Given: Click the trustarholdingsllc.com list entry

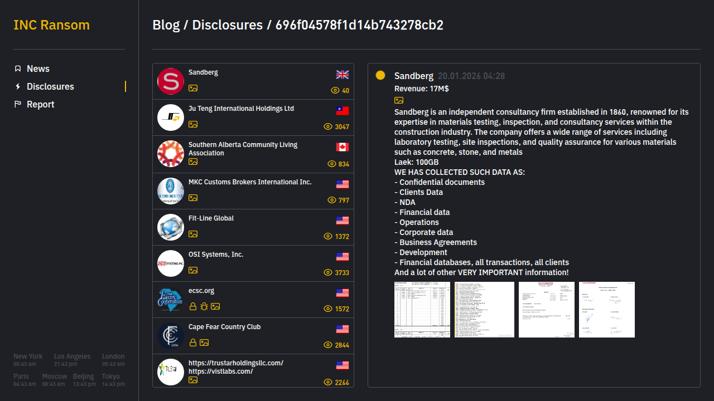Looking at the screenshot, I should (x=236, y=363).
